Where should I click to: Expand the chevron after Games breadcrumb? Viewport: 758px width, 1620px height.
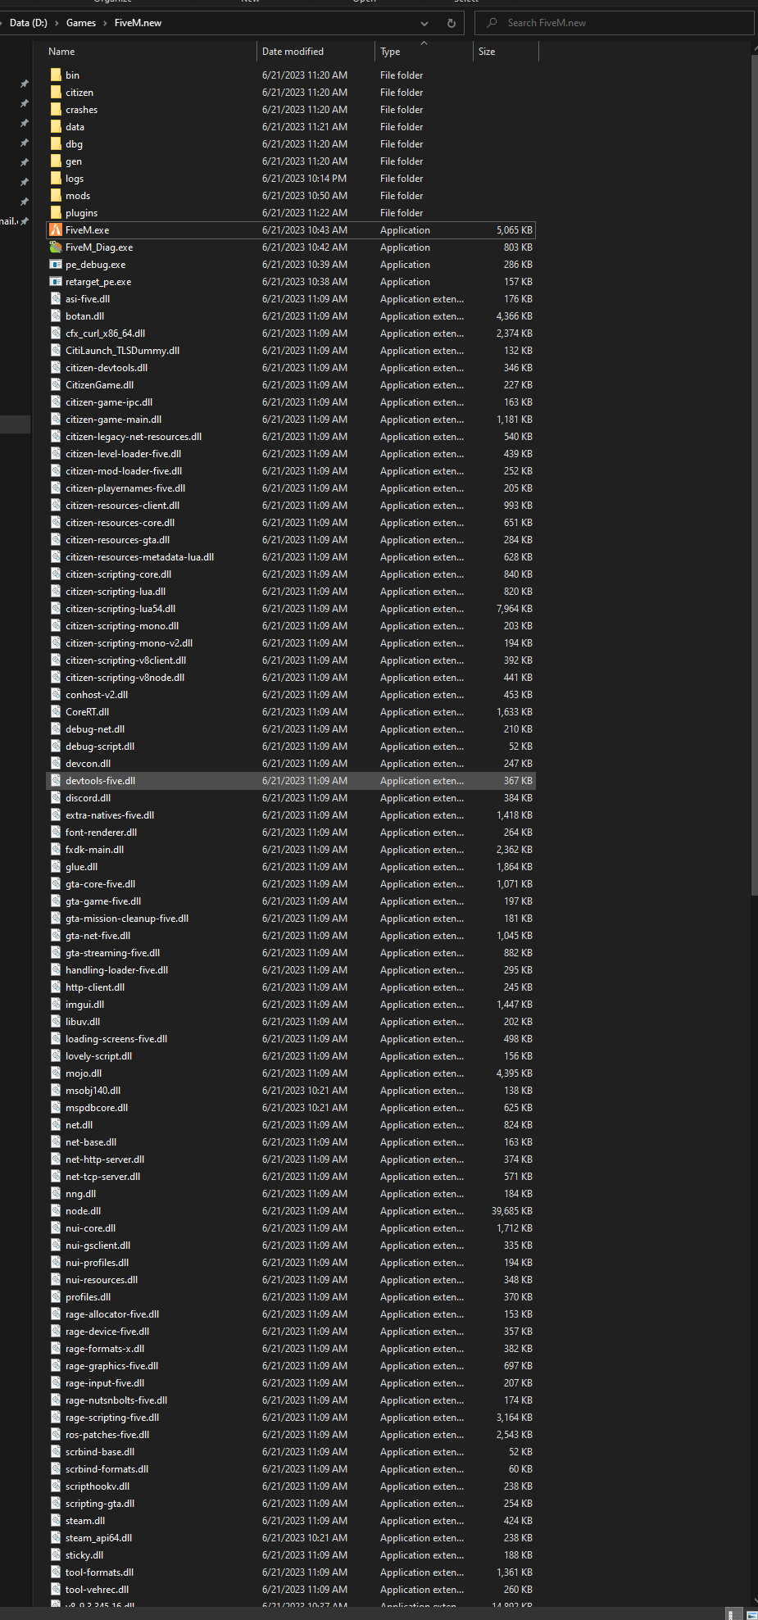pos(106,23)
